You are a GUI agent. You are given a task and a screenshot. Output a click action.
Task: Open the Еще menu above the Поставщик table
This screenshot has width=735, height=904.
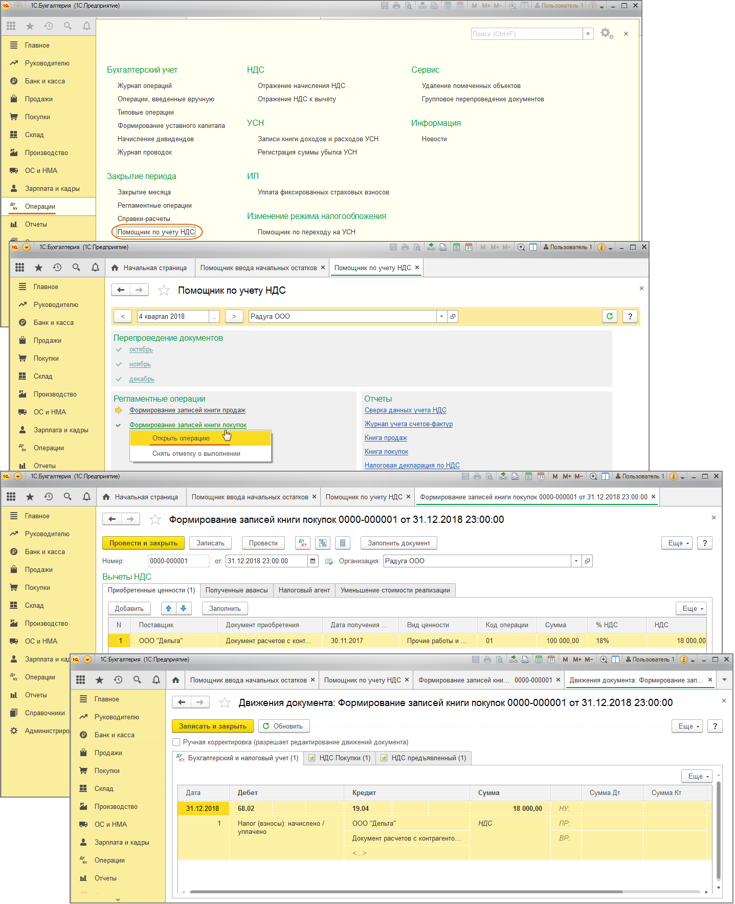tap(693, 608)
